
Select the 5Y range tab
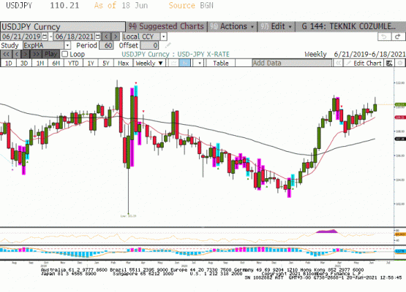pyautogui.click(x=105, y=63)
